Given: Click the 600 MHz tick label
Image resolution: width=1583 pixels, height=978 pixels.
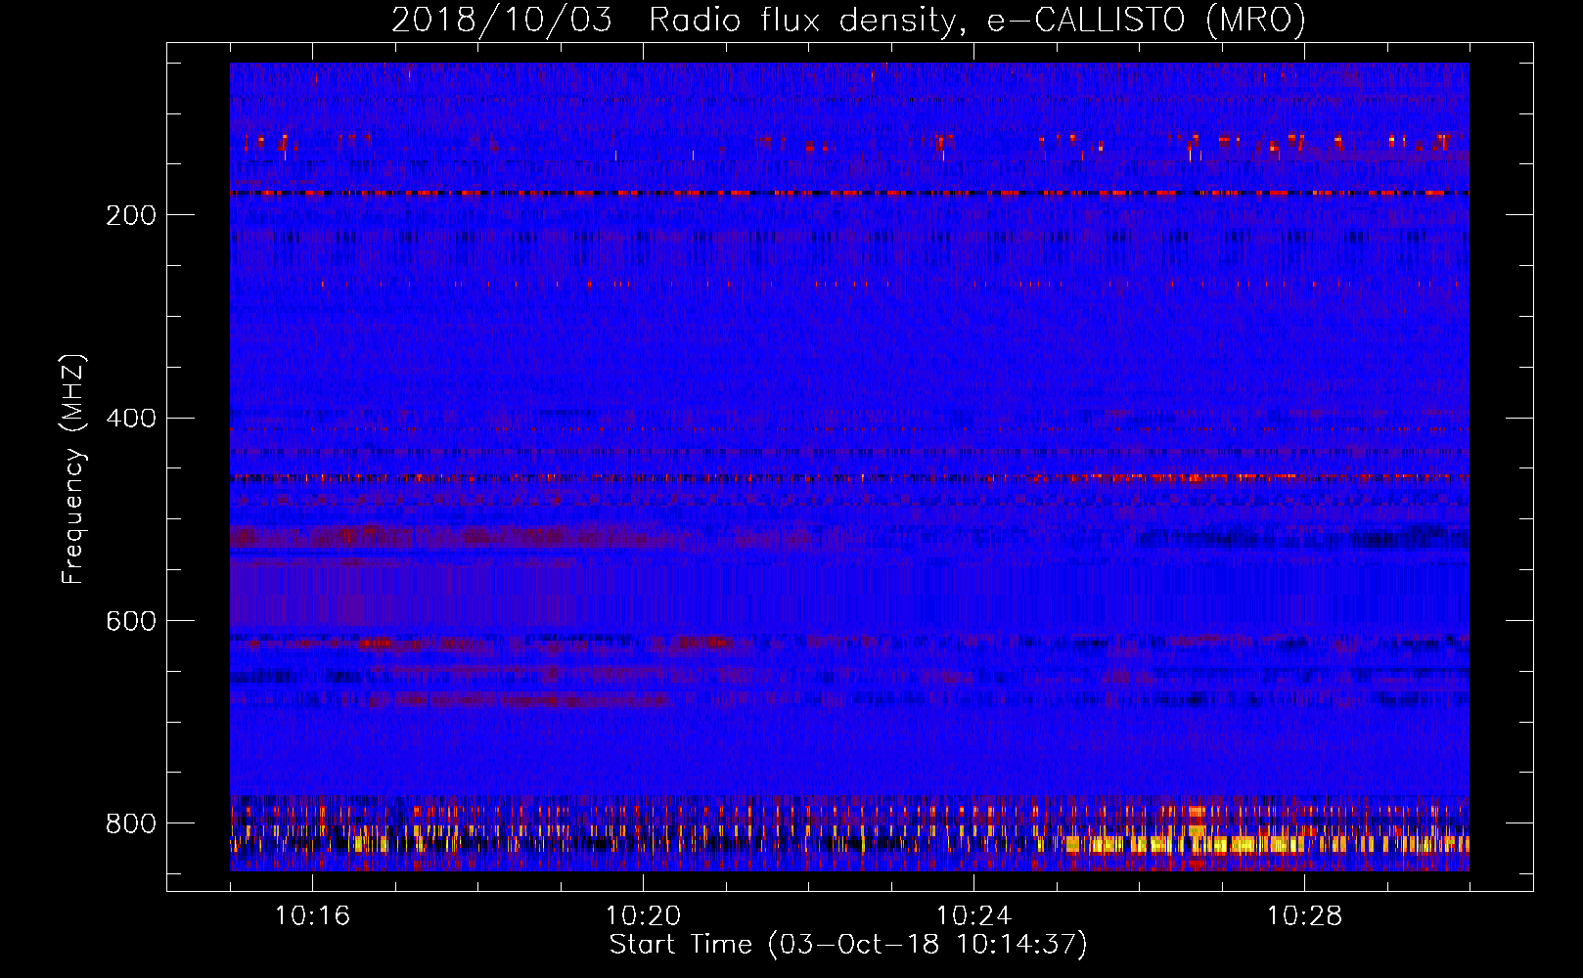Looking at the screenshot, I should 131,621.
